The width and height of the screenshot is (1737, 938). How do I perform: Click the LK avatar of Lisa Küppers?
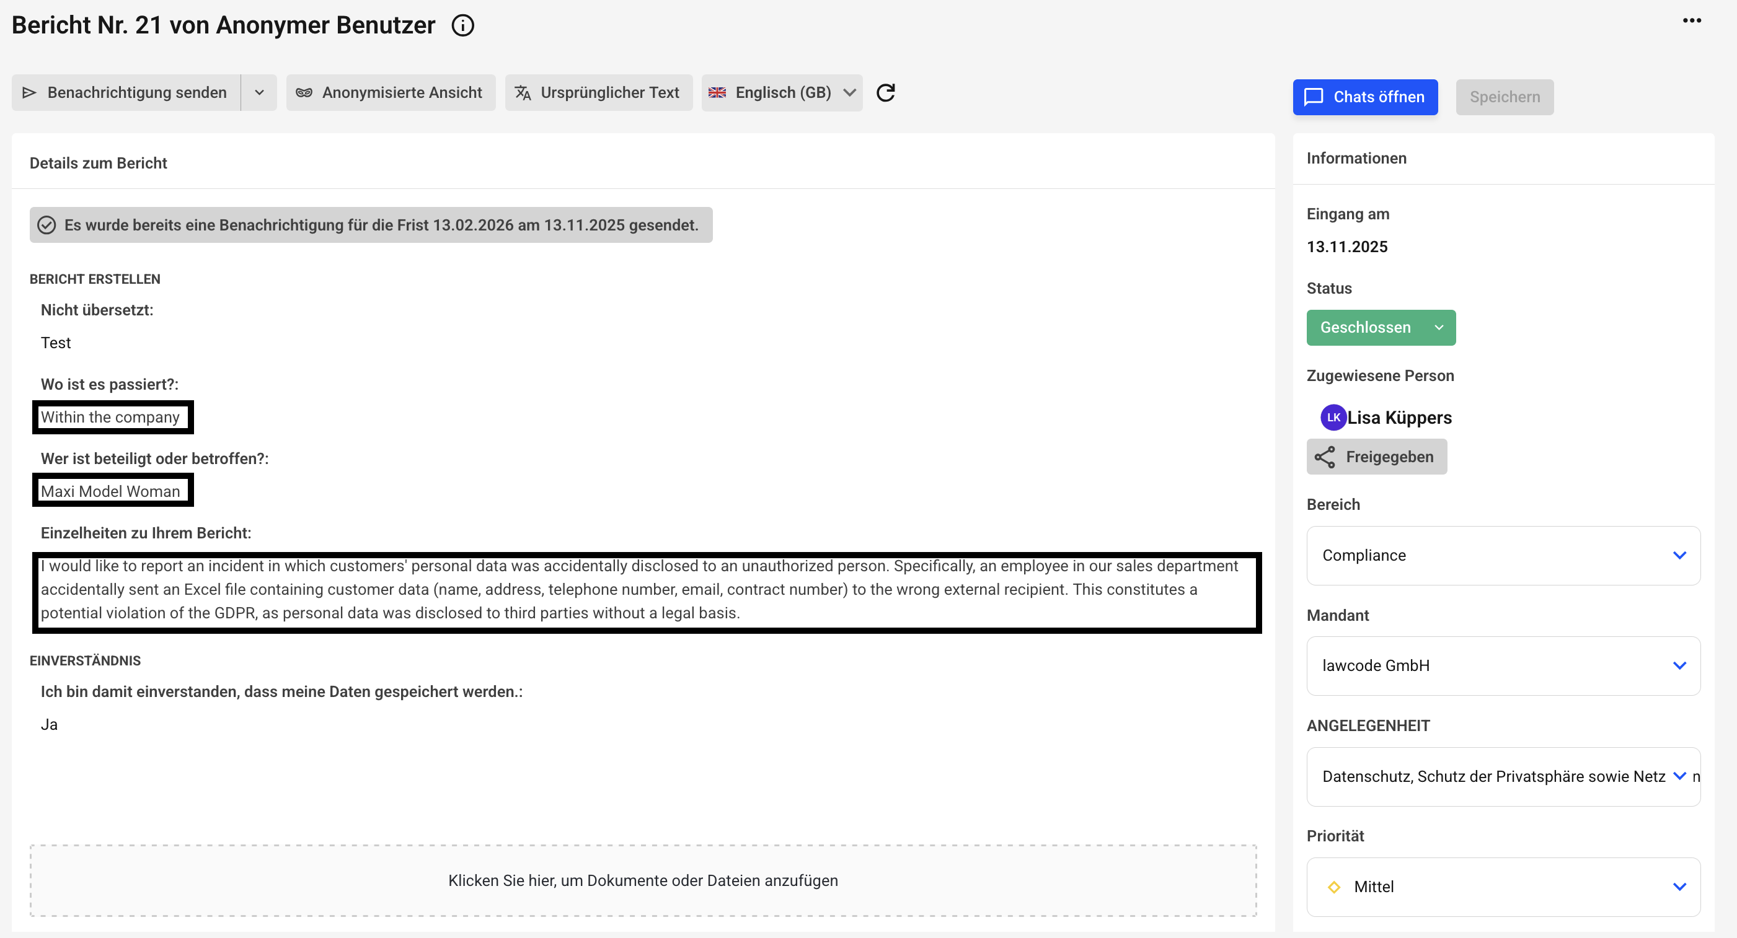pos(1332,417)
